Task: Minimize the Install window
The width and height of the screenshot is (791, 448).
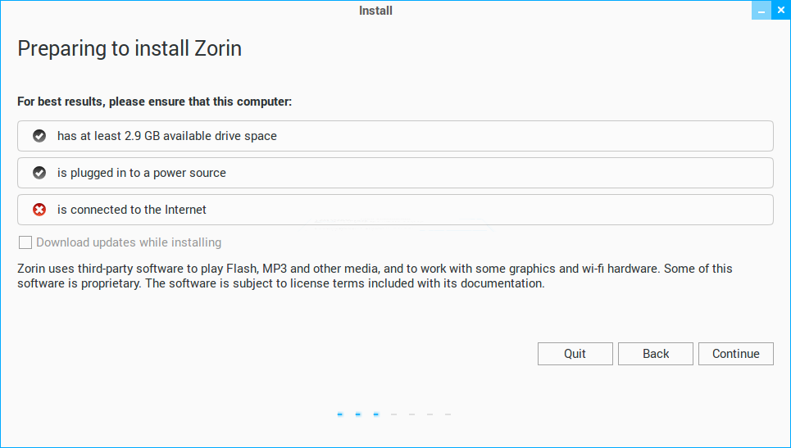Action: coord(761,11)
